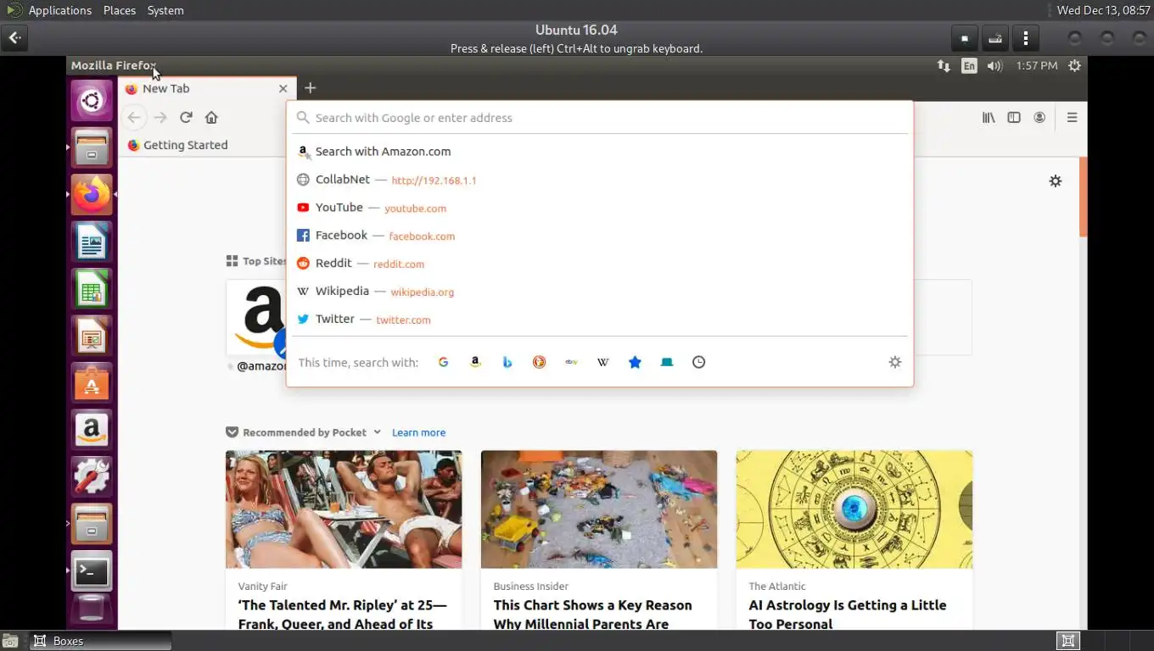The image size is (1154, 651).
Task: Open the Boxes three-dot menu
Action: [1025, 38]
